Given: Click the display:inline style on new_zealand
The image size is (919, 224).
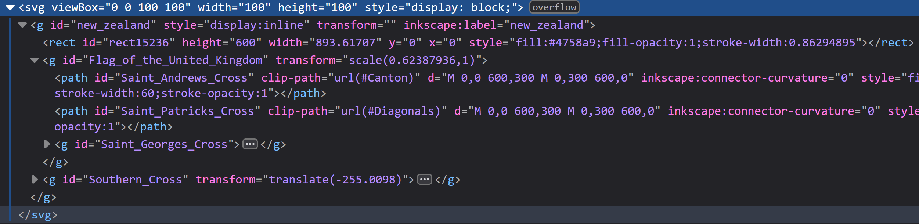Looking at the screenshot, I should point(257,25).
